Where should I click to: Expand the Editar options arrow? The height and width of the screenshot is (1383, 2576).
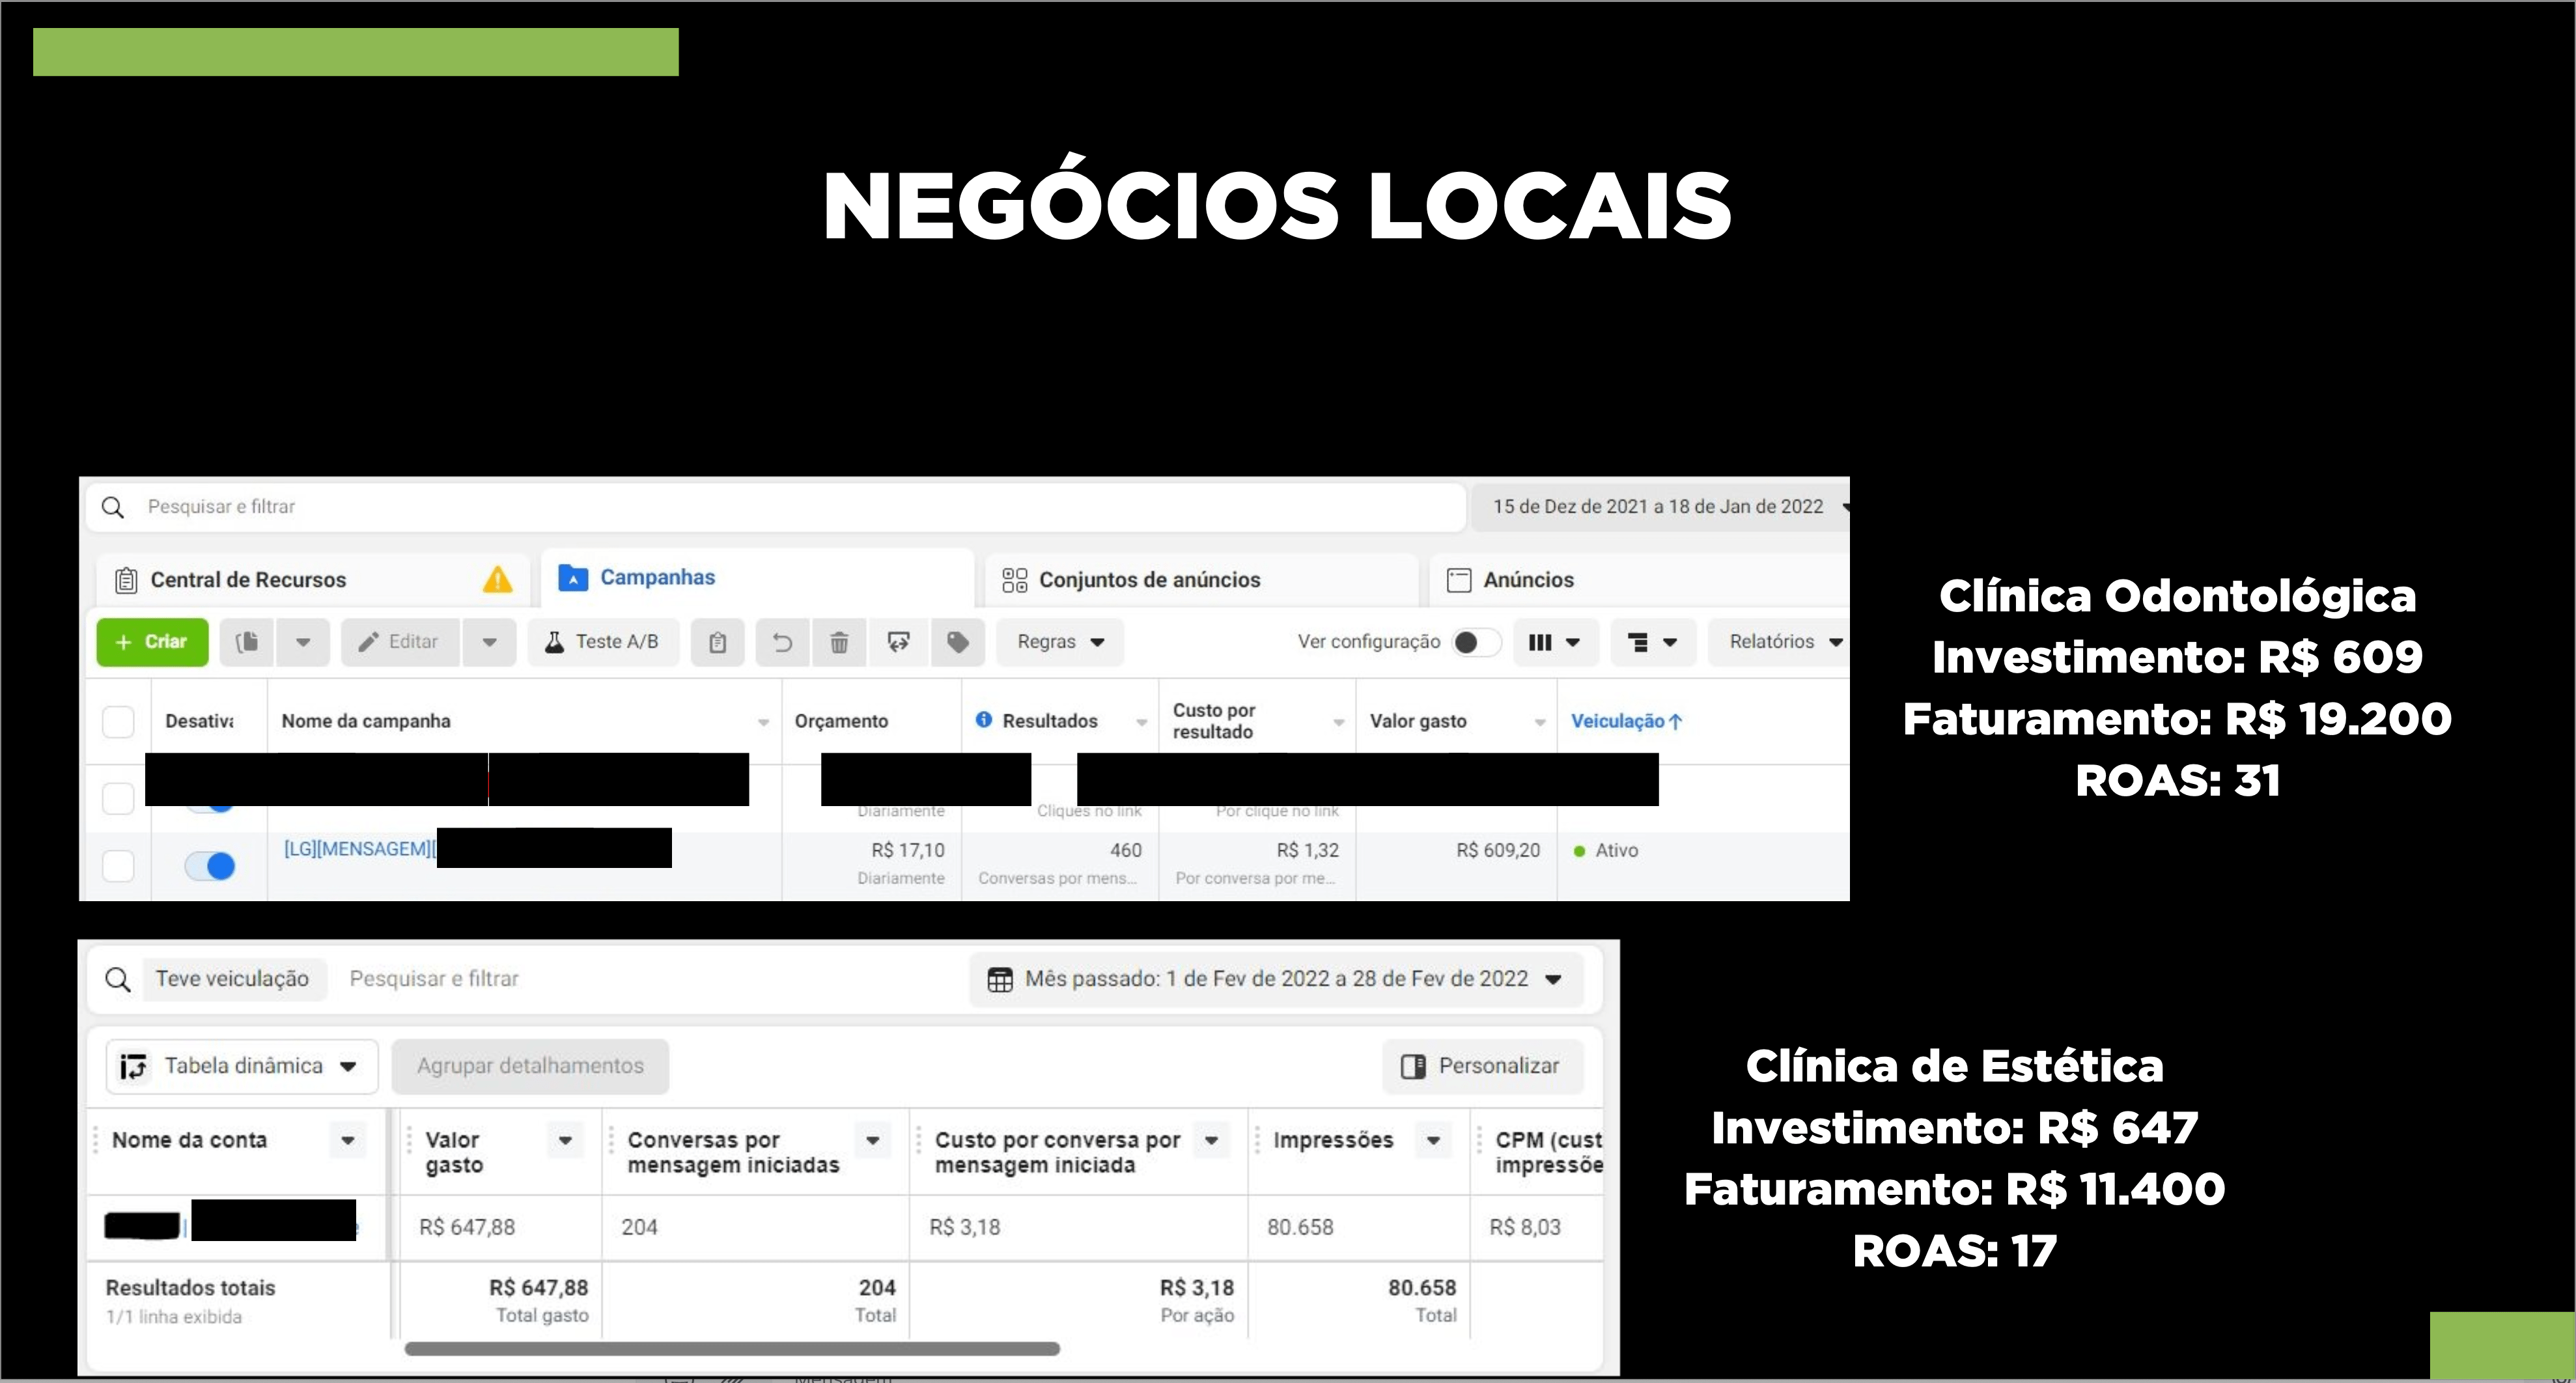490,642
